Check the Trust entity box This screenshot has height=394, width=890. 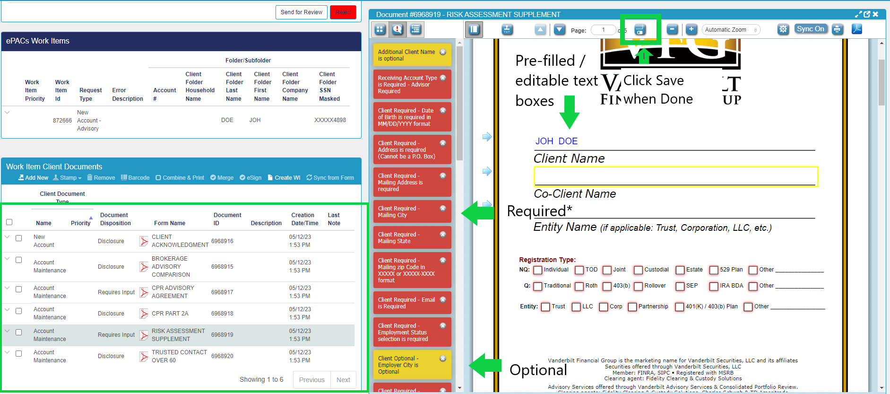[545, 307]
